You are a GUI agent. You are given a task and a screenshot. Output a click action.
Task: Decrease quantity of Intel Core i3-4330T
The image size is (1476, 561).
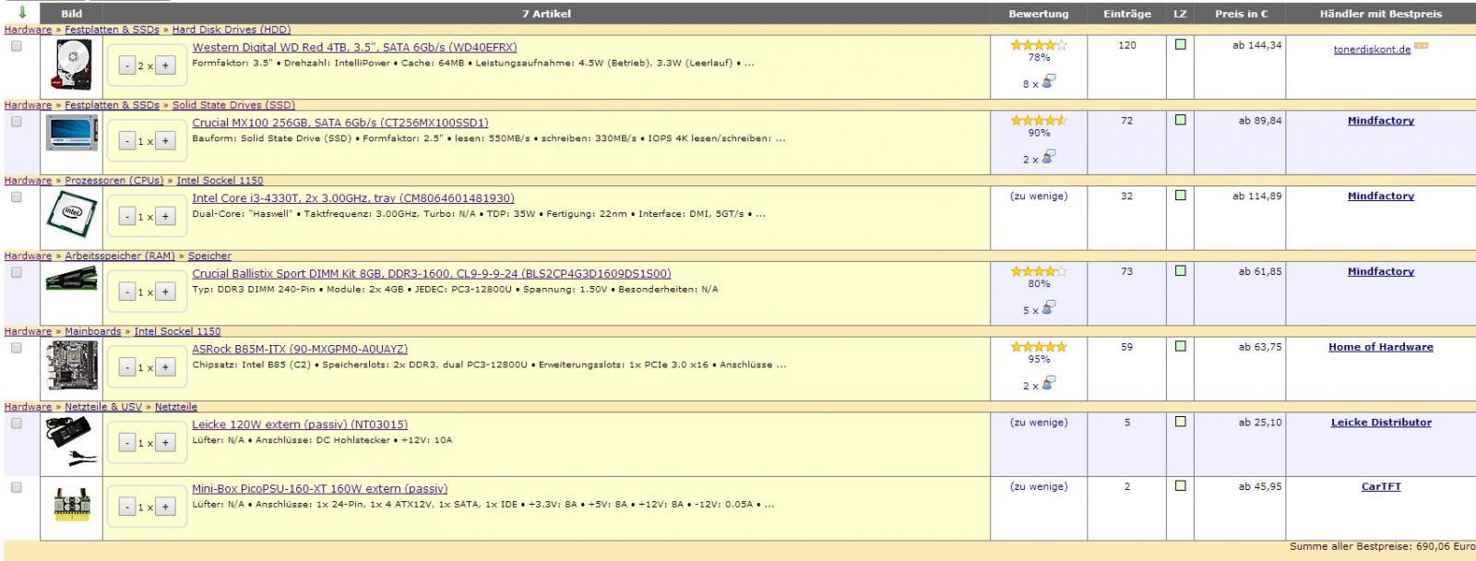point(126,217)
